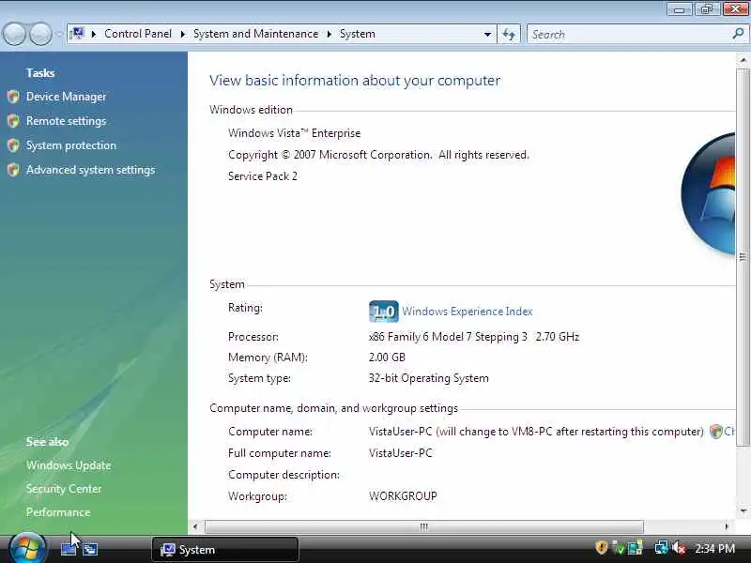The width and height of the screenshot is (751, 563).
Task: Click into the Search field
Action: coord(630,34)
